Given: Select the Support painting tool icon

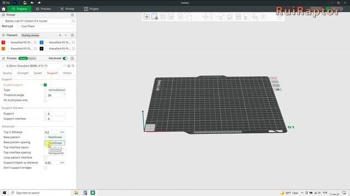Looking at the screenshot, I should tap(247, 17).
